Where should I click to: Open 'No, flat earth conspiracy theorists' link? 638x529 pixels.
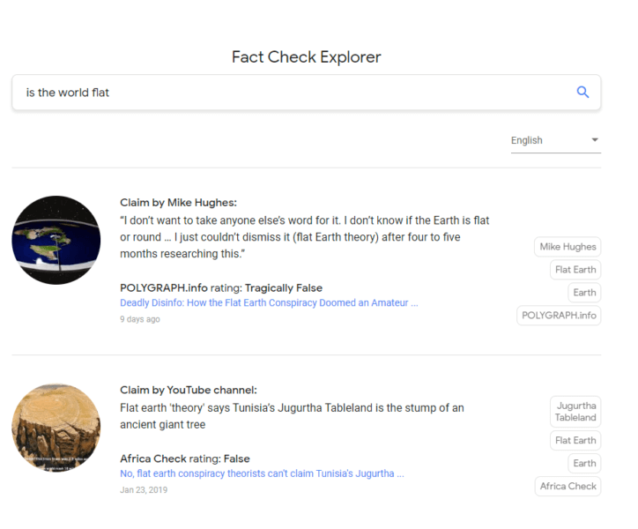pos(262,473)
